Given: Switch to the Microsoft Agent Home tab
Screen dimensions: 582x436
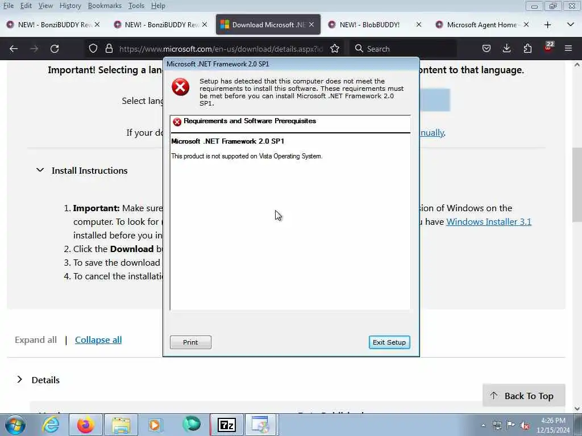Looking at the screenshot, I should pos(482,25).
